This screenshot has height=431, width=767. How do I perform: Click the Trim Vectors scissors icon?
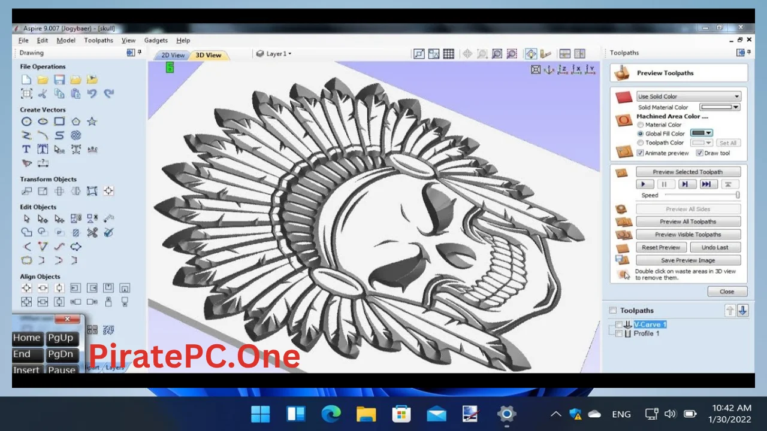(x=92, y=232)
